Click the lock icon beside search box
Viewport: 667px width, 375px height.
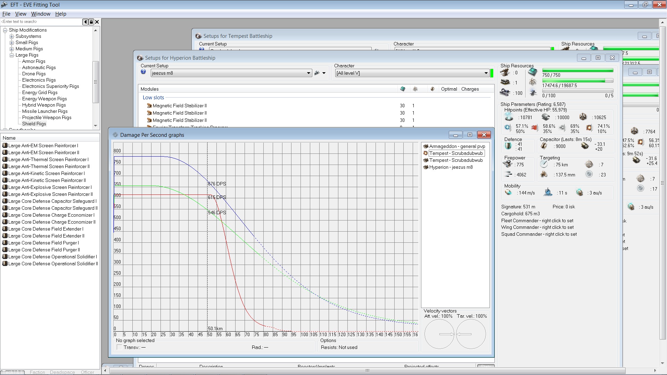pos(91,22)
